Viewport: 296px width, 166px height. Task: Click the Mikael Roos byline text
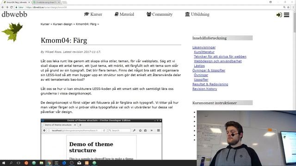point(71,52)
